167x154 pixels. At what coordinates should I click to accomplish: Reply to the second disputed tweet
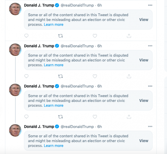[x=26, y=76]
